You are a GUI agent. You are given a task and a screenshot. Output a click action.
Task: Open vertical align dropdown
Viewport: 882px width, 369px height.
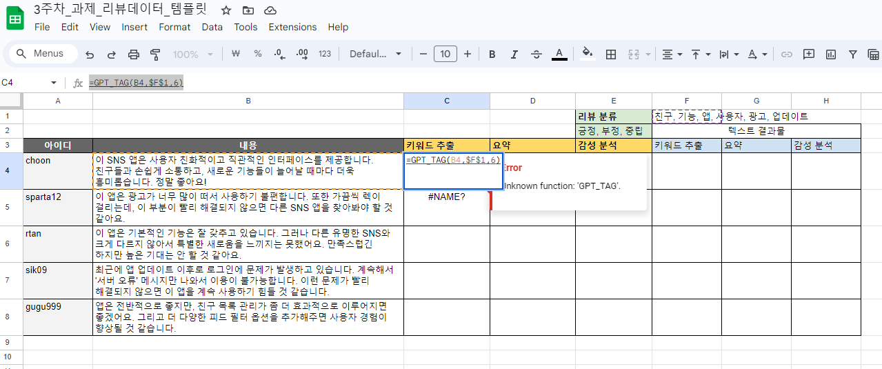pos(700,54)
